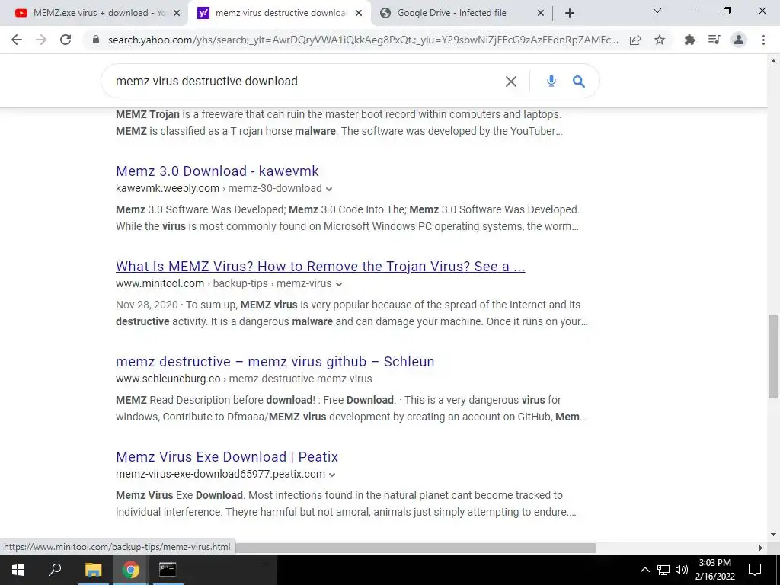
Task: Reload the Yahoo search page
Action: point(66,40)
